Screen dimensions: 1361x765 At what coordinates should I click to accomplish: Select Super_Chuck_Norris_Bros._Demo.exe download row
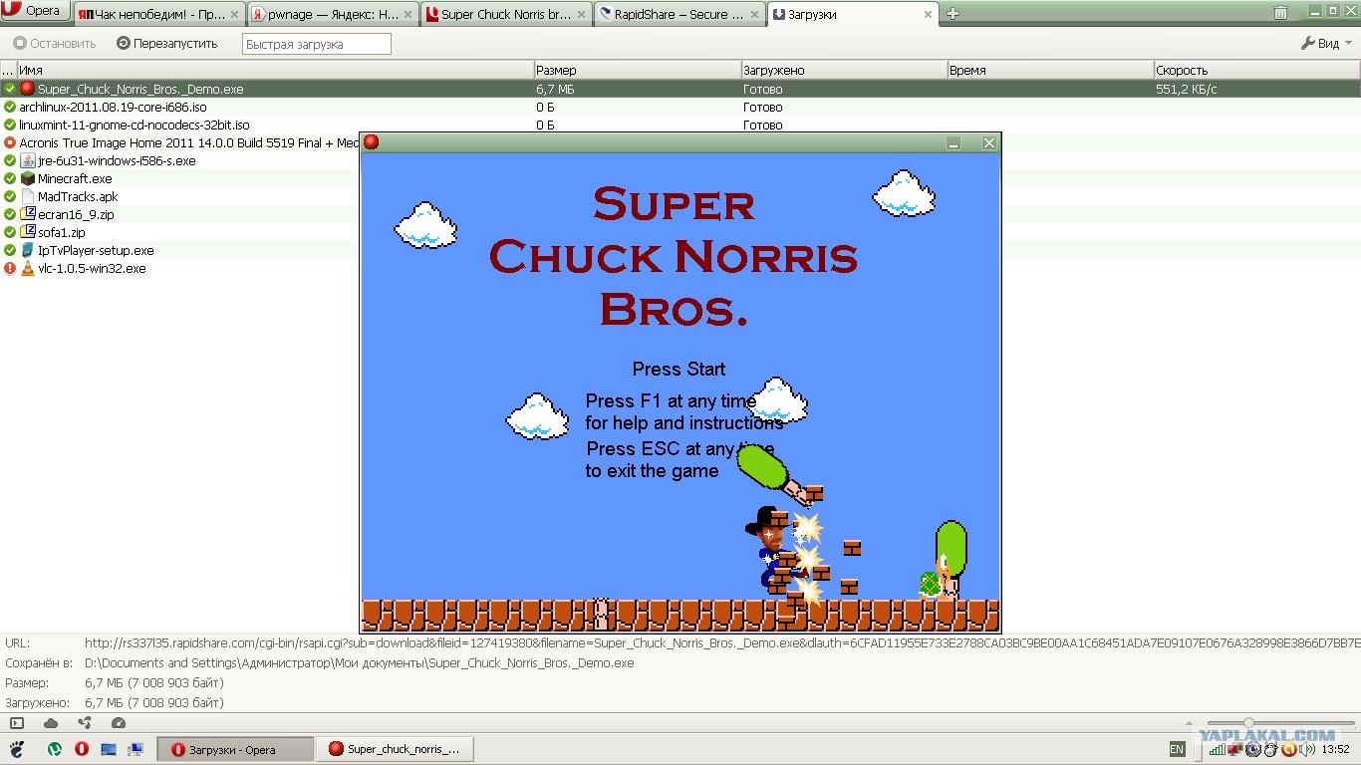click(x=680, y=89)
